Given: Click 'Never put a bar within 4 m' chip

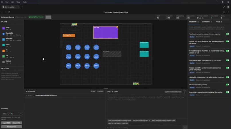Looking at the screenshot, I should (x=118, y=123).
